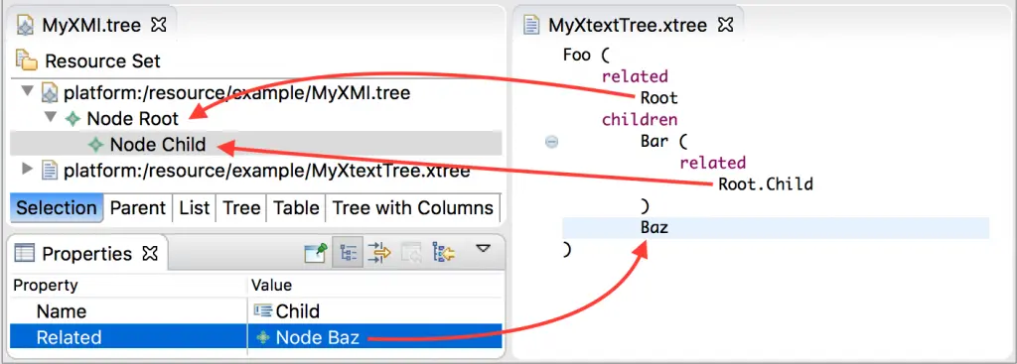
Task: Toggle Show Categories in Properties
Action: tap(348, 253)
